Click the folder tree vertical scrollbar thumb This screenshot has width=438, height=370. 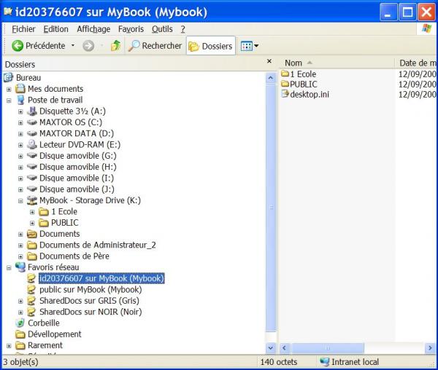click(x=271, y=208)
